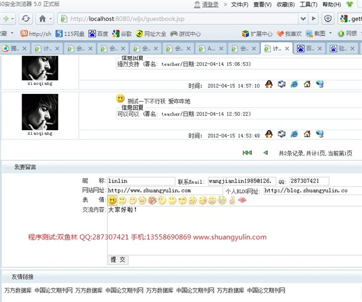This screenshot has width=362, height=302.
Task: Select the red lips emoticon
Action: [x=242, y=200]
